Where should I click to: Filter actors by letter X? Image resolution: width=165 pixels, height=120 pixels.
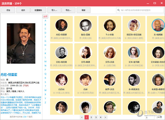pyautogui.click(x=45, y=94)
